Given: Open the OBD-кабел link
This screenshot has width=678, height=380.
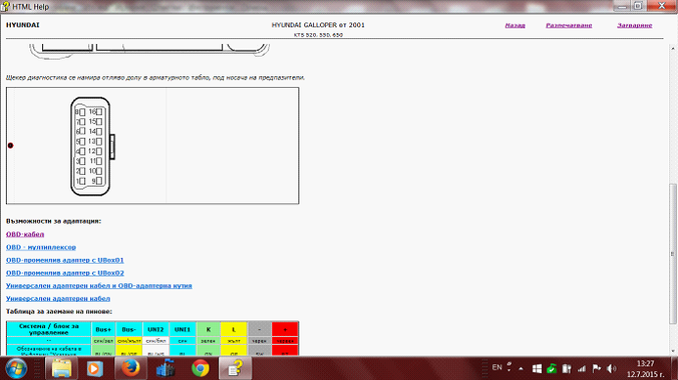Looking at the screenshot, I should click(25, 234).
